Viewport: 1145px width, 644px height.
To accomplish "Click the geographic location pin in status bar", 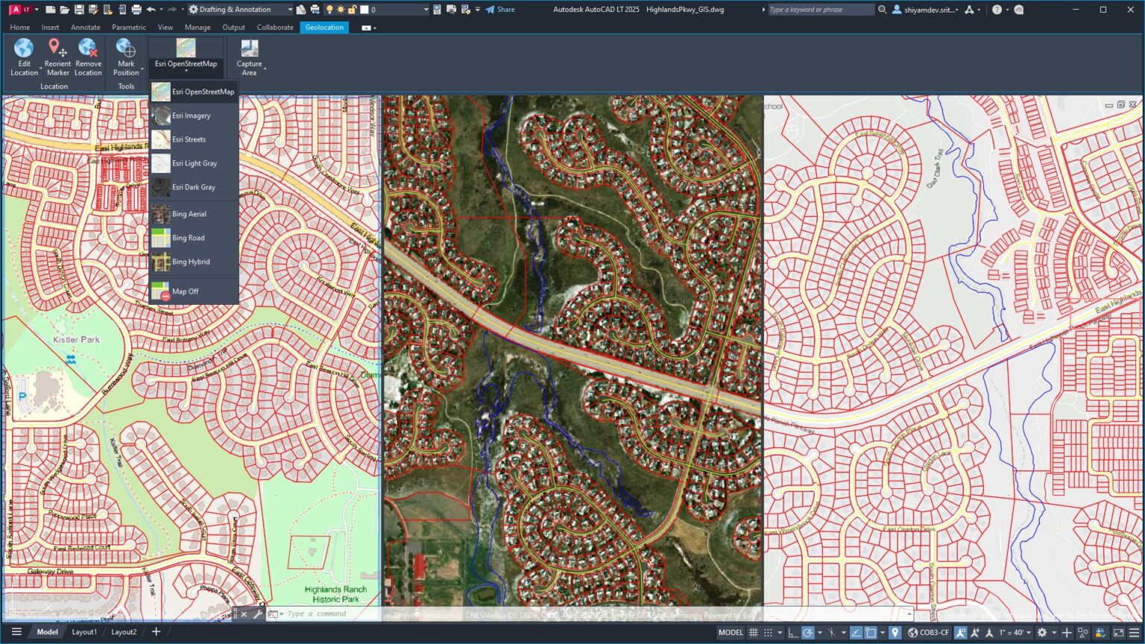I will [895, 632].
